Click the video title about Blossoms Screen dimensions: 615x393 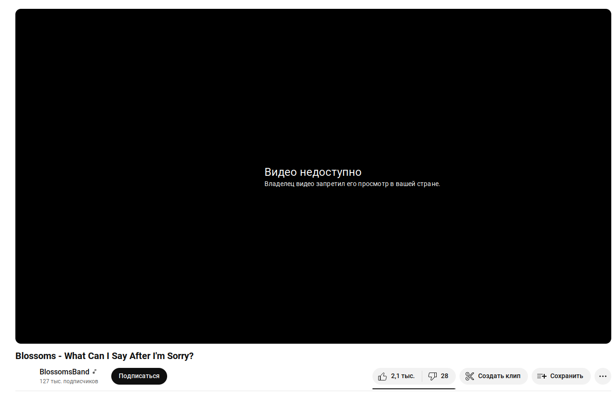[x=104, y=356]
